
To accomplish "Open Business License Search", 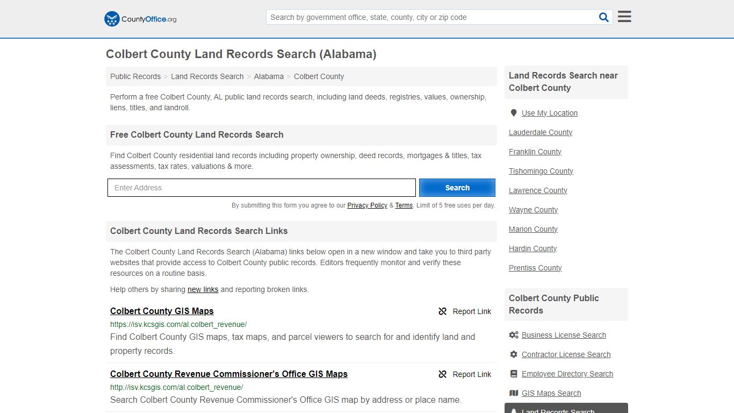I will tap(564, 335).
